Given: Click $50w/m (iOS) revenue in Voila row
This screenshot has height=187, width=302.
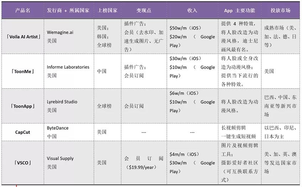Looking at the screenshot, I should pyautogui.click(x=185, y=28).
